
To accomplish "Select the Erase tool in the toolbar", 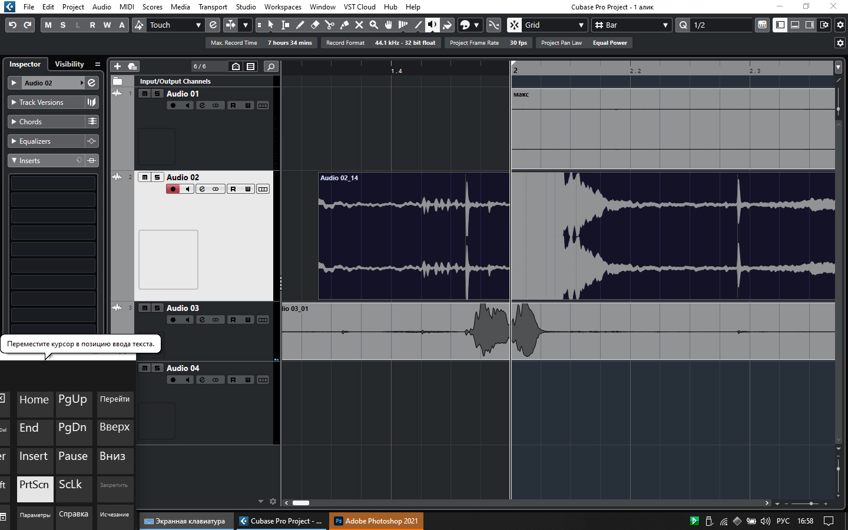I will [314, 25].
